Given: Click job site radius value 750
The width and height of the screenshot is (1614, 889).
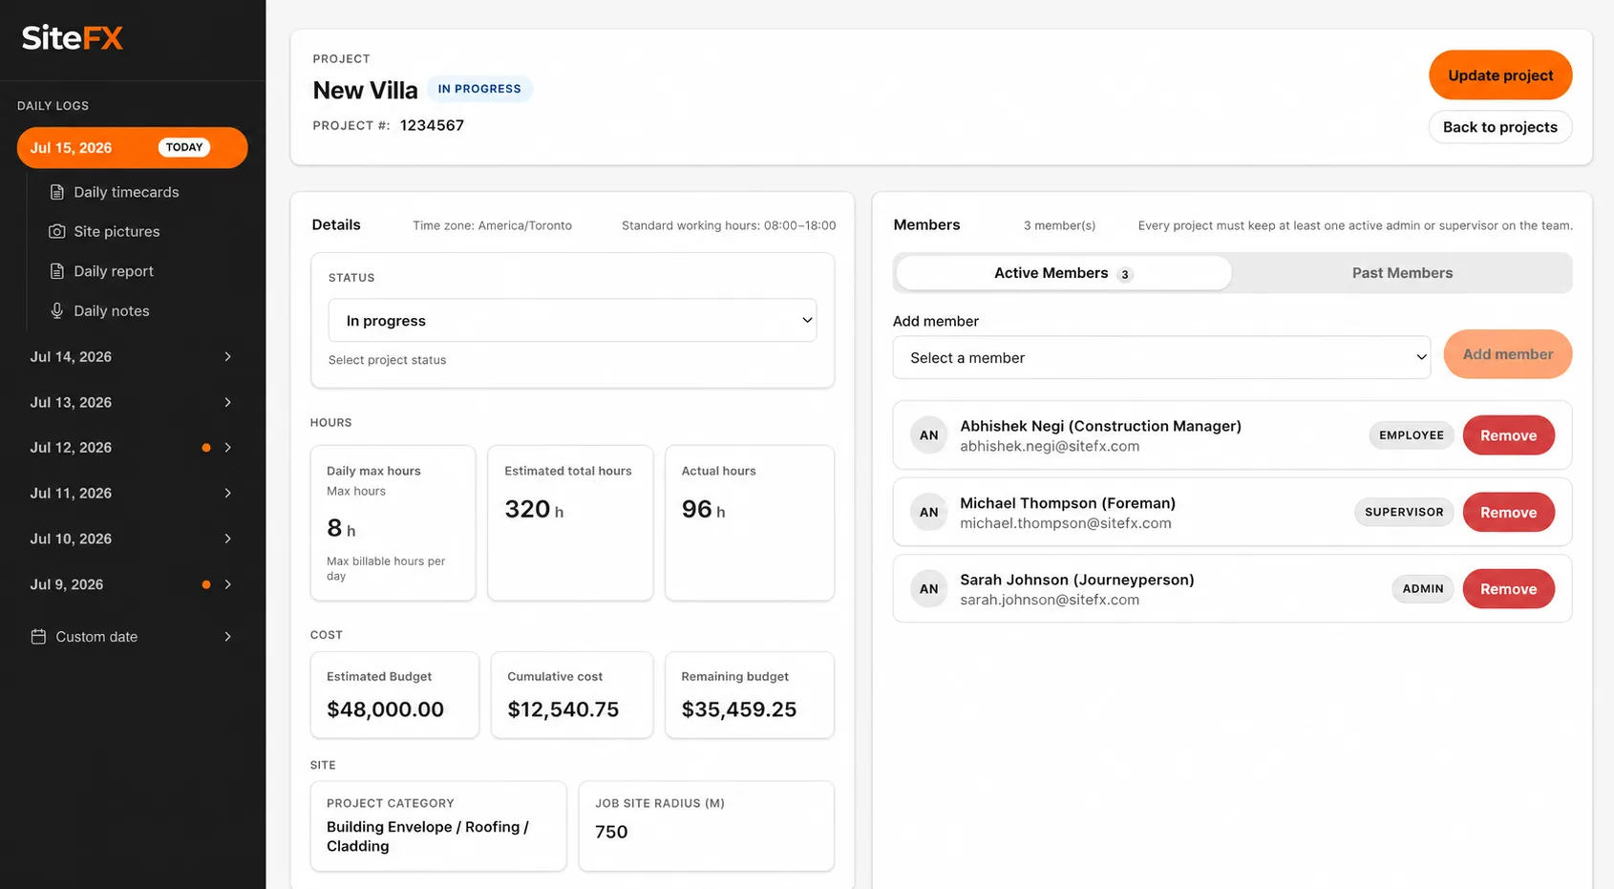Looking at the screenshot, I should pos(611,832).
